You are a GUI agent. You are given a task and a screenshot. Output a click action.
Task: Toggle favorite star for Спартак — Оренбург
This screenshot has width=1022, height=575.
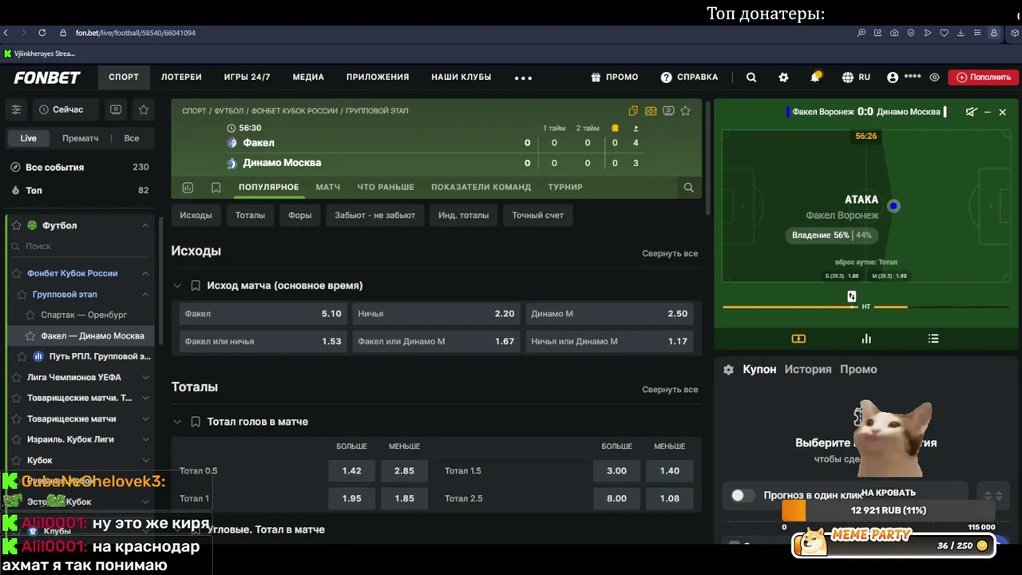(30, 315)
